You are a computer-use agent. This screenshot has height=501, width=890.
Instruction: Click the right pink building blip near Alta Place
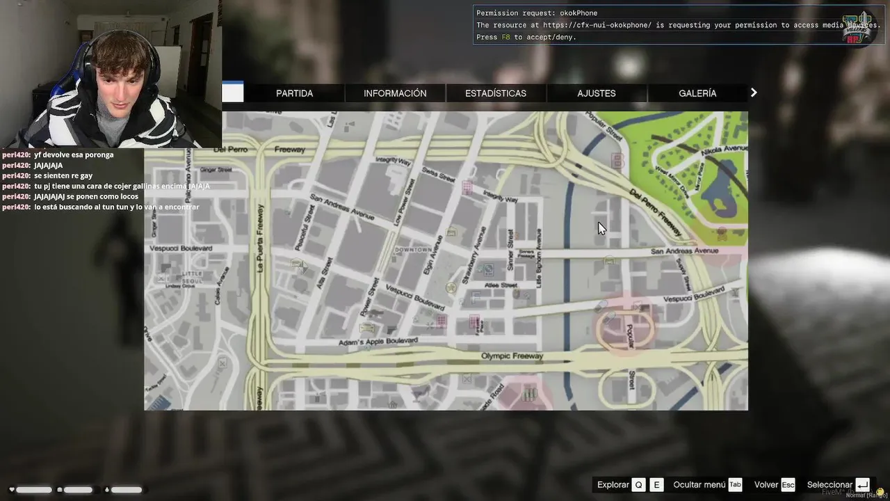point(474,321)
